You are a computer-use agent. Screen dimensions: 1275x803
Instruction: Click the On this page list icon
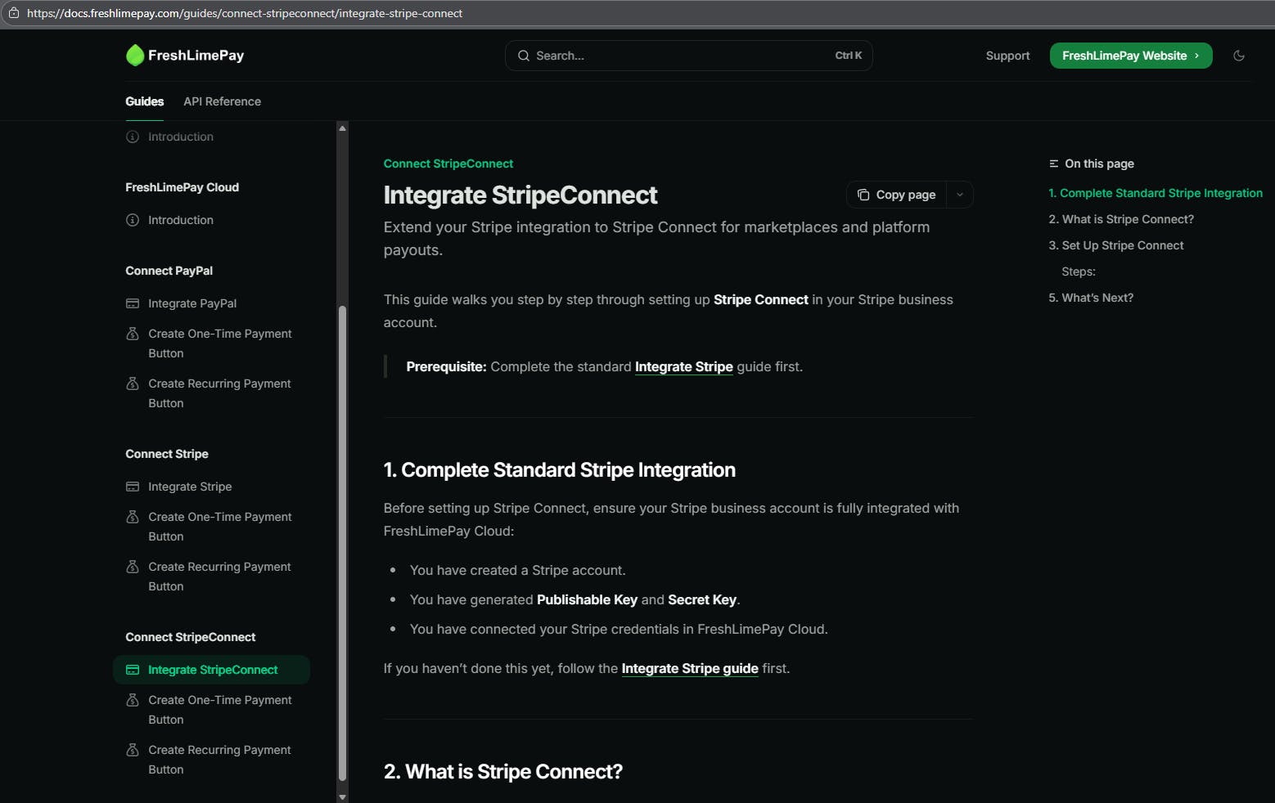(1054, 164)
